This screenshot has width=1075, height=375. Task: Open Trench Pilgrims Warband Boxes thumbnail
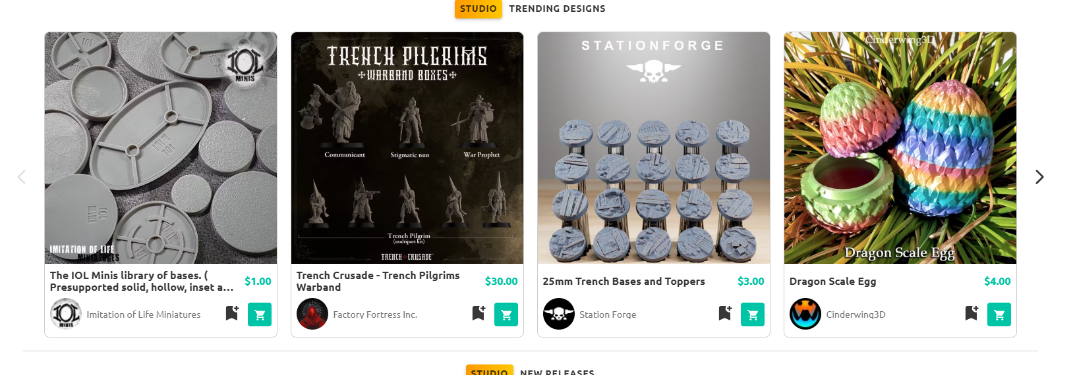(407, 148)
